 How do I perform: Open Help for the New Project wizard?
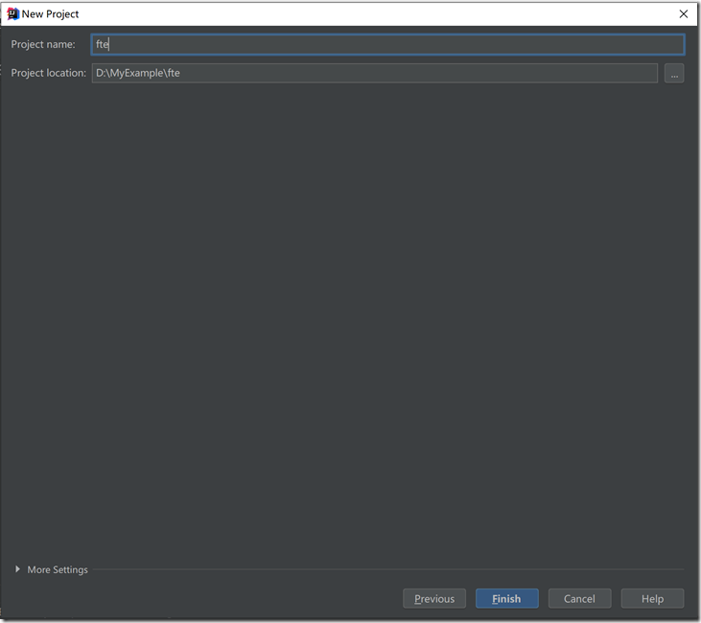tap(652, 598)
